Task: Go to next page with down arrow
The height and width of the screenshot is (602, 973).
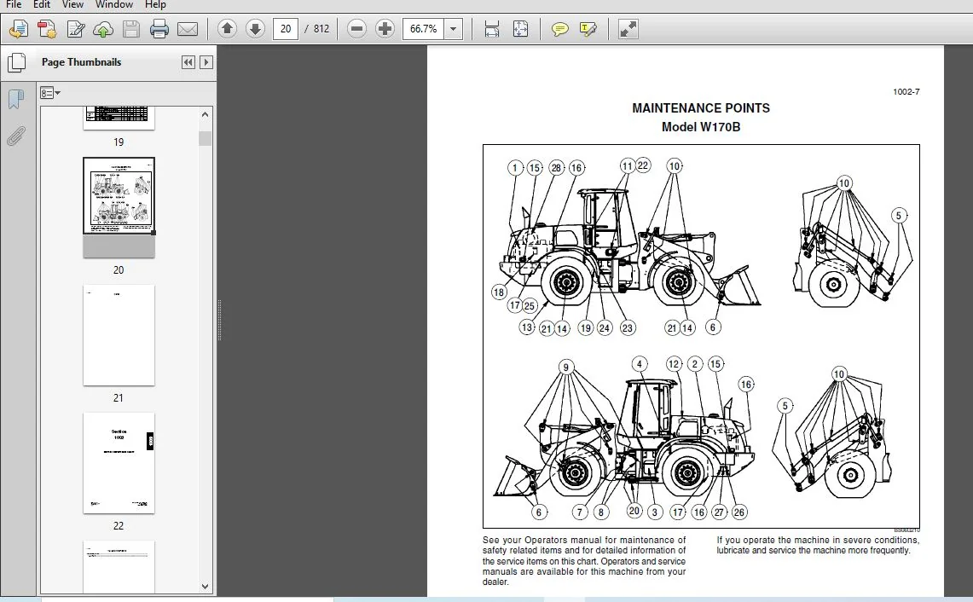Action: click(255, 28)
